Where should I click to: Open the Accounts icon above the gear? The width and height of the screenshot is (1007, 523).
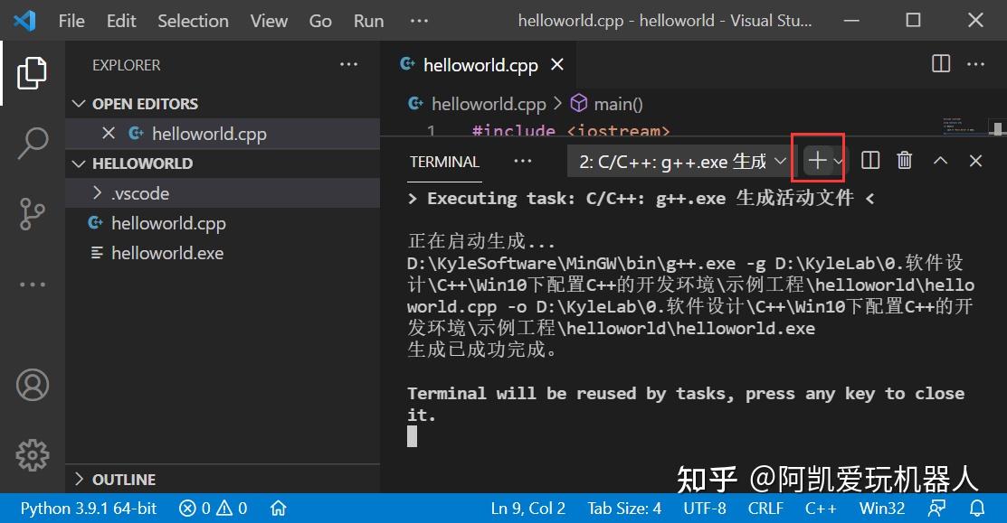(x=33, y=384)
